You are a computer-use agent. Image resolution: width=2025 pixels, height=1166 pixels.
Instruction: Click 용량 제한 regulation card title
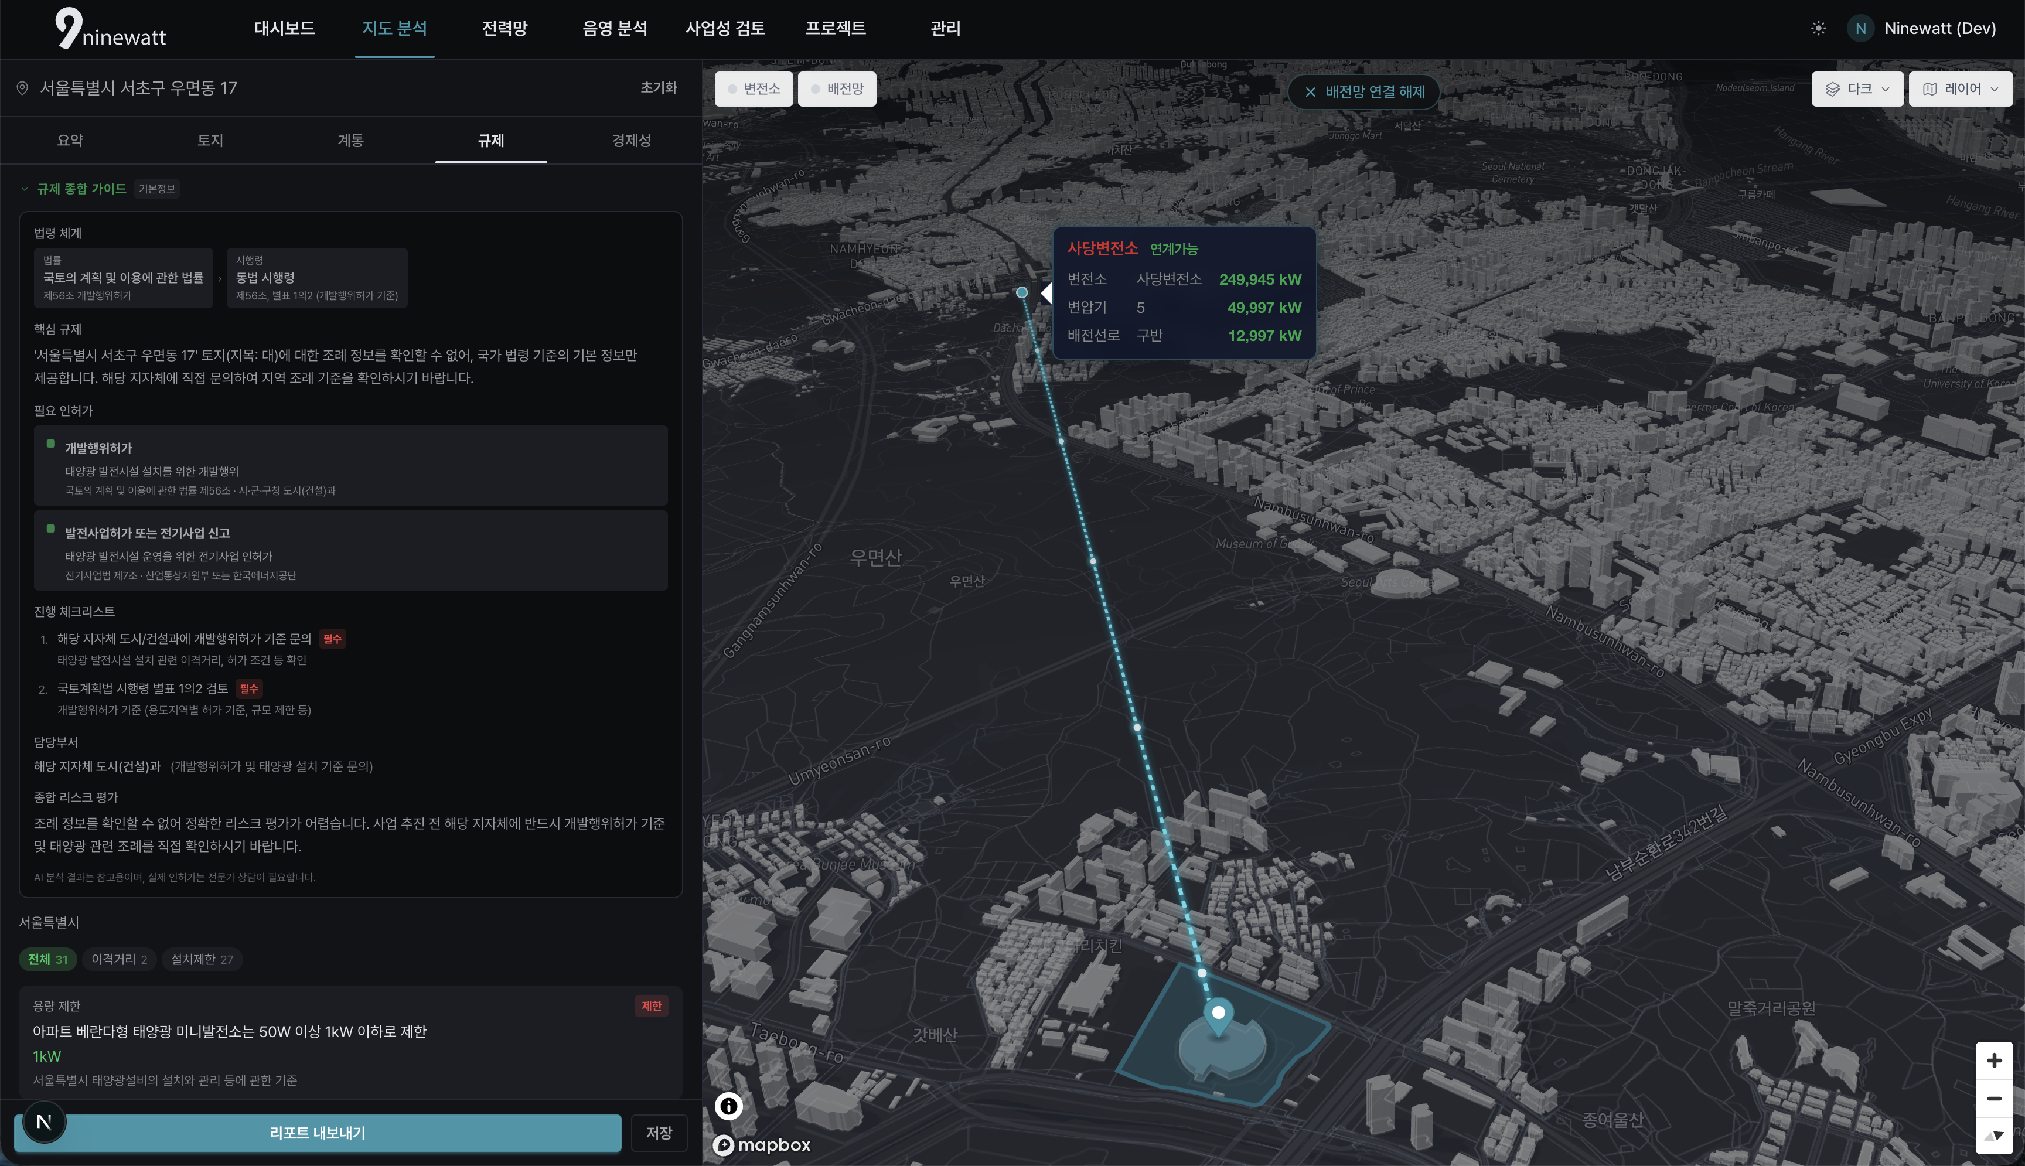pyautogui.click(x=56, y=1006)
